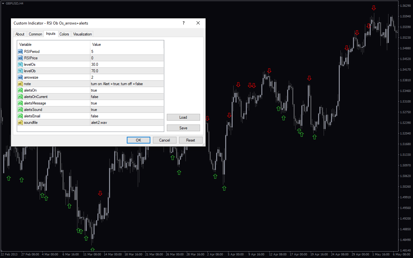Image resolution: width=413 pixels, height=258 pixels.
Task: Click the 6 May 08:00 time label
Action: pos(402,254)
